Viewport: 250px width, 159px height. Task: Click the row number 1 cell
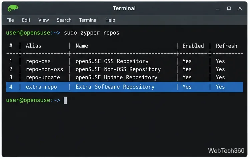pyautogui.click(x=11, y=61)
